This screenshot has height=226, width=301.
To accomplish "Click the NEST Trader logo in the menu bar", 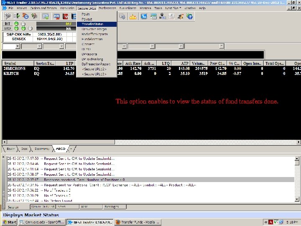I will click(4, 8).
